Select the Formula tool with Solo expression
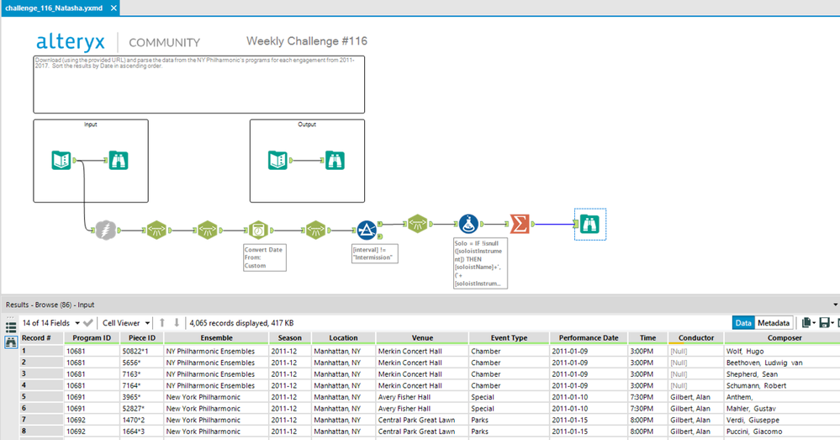 coord(468,224)
